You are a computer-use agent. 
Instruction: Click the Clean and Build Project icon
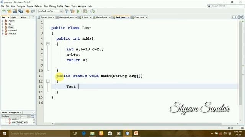coord(72,11)
